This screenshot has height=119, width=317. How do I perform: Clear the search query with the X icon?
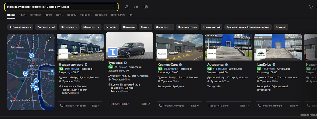pyautogui.click(x=114, y=7)
